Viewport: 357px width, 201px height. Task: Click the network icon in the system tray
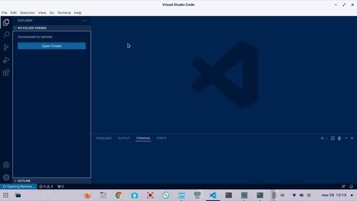pos(294,195)
